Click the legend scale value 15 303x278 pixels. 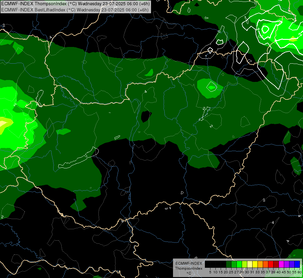(221, 272)
